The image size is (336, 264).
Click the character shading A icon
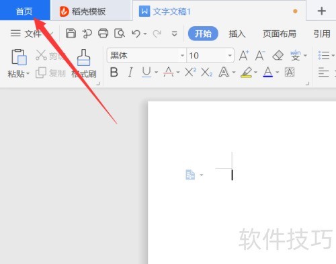289,73
